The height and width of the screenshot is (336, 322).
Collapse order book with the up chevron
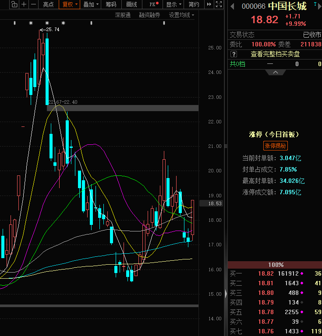276,73
